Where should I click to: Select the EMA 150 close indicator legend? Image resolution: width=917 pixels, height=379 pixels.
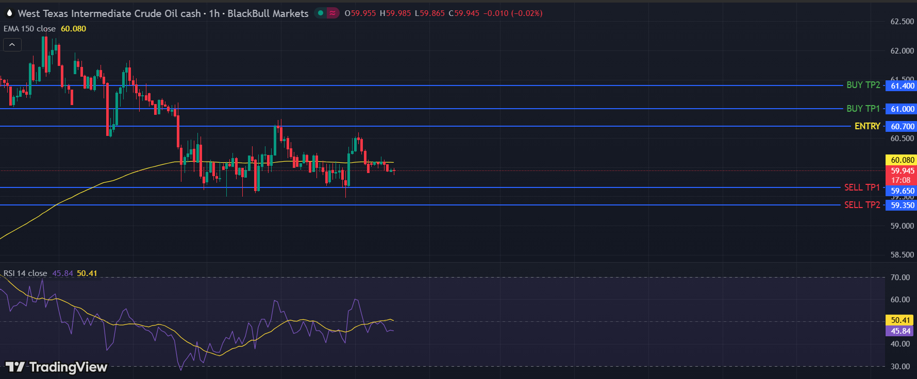29,29
